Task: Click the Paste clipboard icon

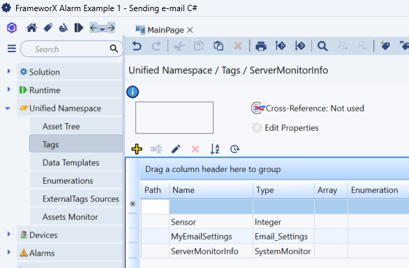Action: (x=218, y=46)
